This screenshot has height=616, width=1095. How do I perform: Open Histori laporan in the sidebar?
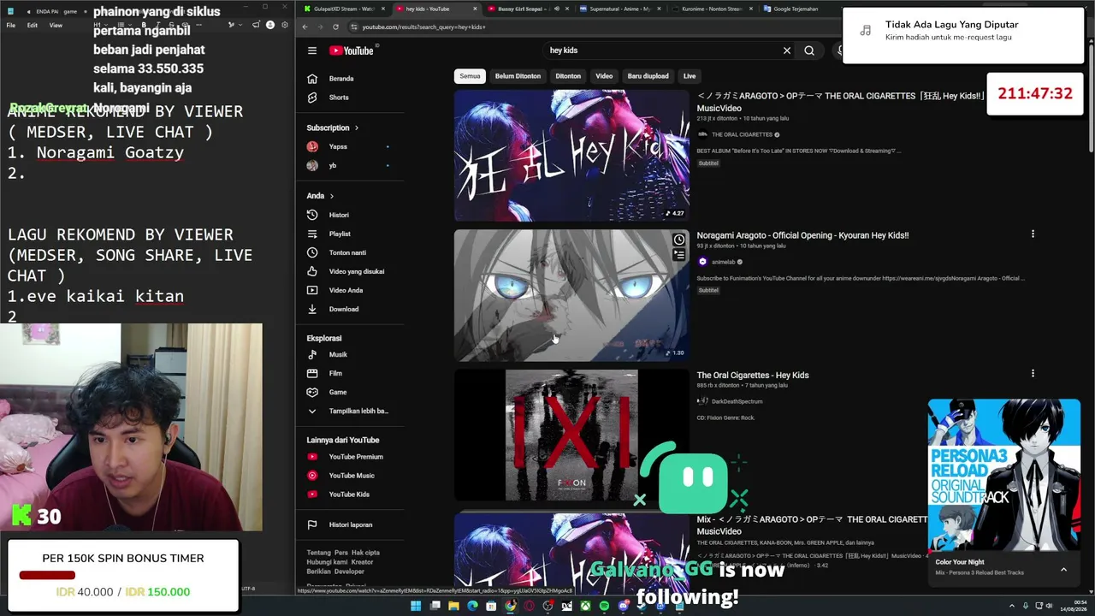(351, 524)
